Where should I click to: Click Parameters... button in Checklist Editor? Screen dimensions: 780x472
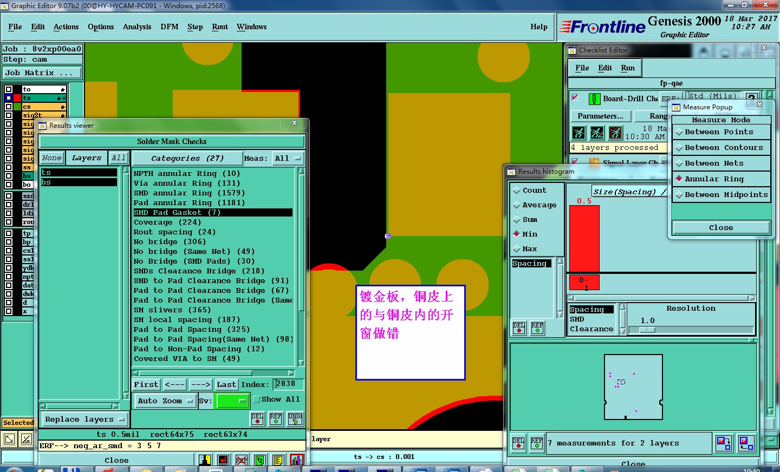click(600, 116)
